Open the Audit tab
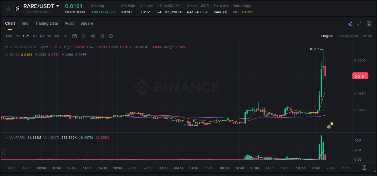377x176 pixels. 69,23
